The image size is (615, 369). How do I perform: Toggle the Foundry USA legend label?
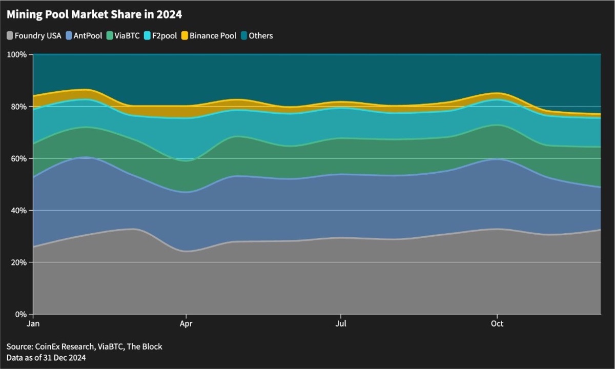point(38,36)
